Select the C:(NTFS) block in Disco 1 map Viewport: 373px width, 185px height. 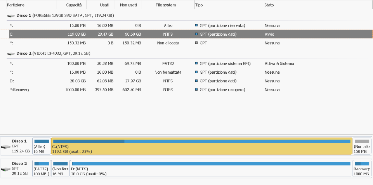[x=201, y=146]
